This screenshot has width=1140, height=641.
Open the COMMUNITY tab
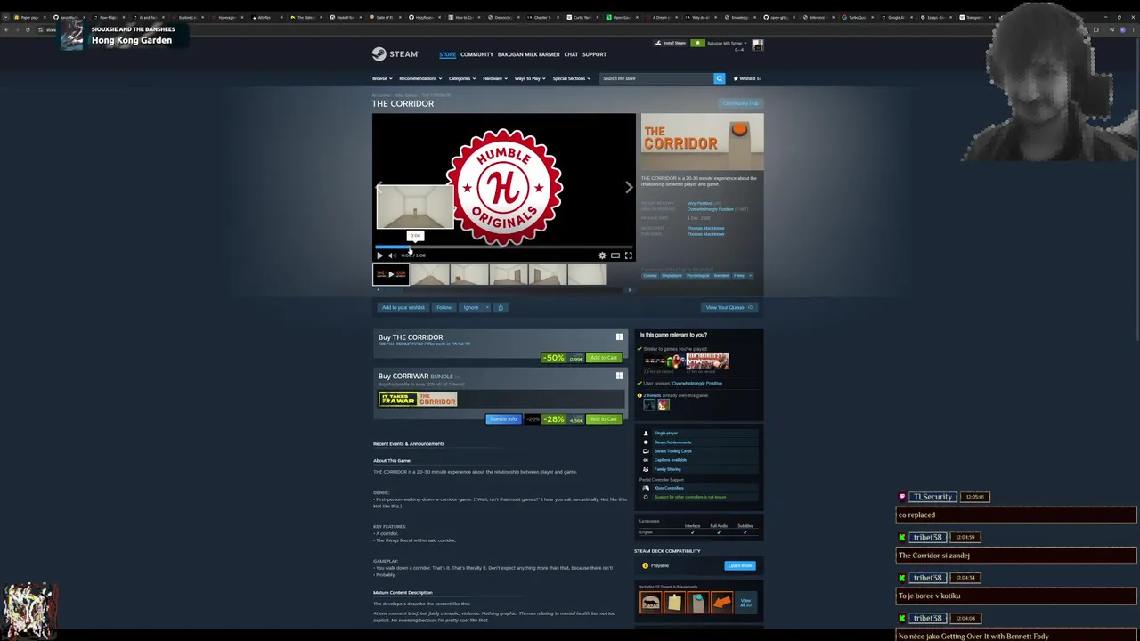[476, 54]
